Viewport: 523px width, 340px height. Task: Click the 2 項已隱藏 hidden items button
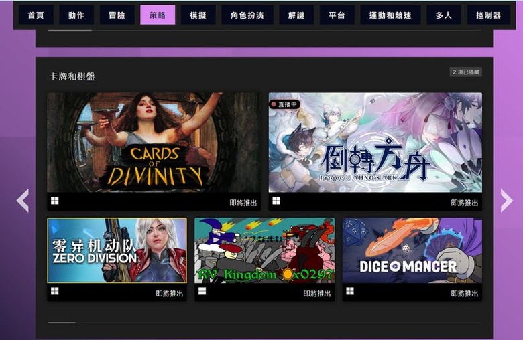pyautogui.click(x=465, y=72)
